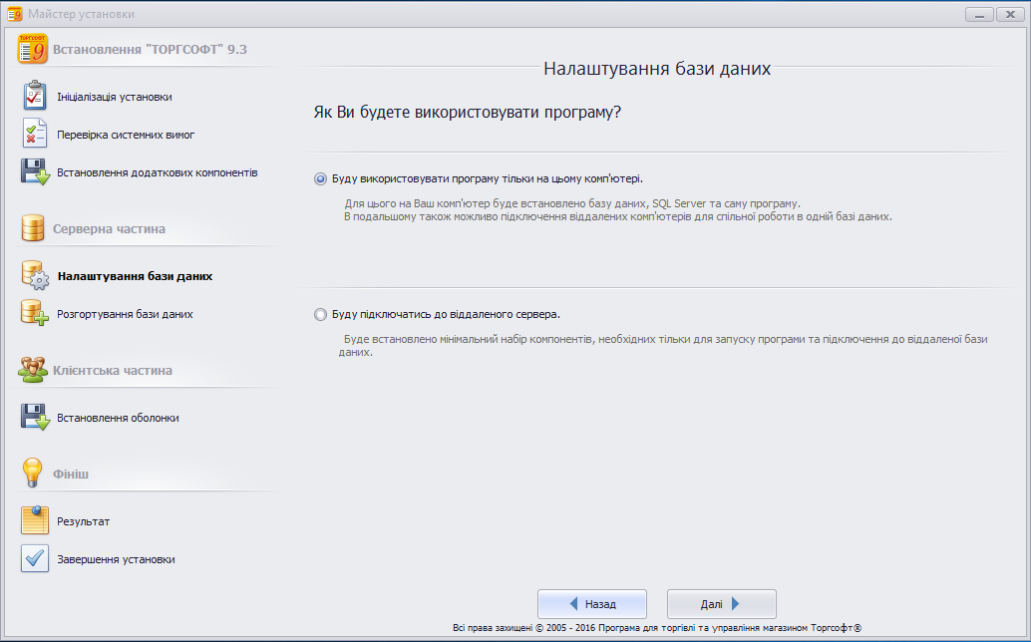Click the Torgsoft 9 logo icon in sidebar
The height and width of the screenshot is (642, 1031).
pyautogui.click(x=34, y=49)
